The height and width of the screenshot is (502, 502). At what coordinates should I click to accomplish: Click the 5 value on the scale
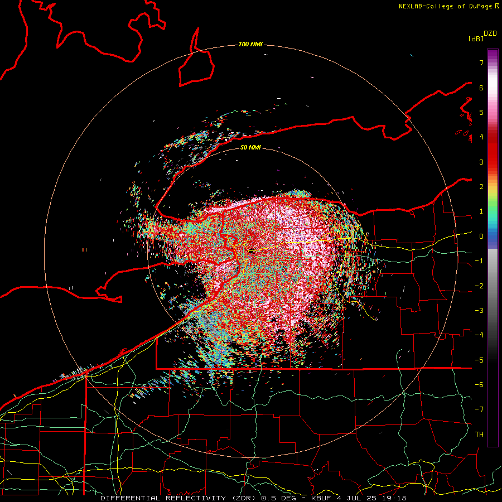click(481, 112)
